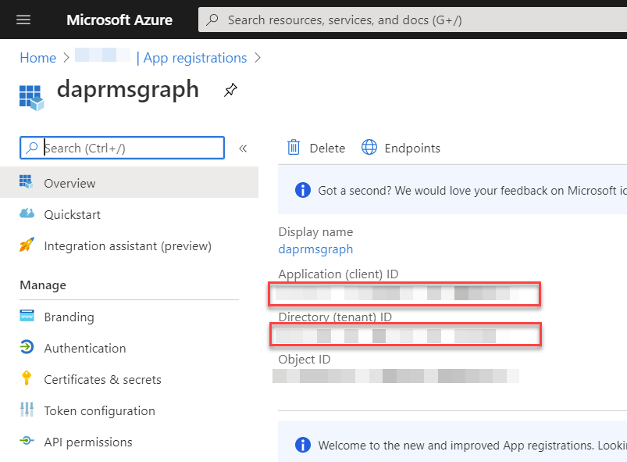
Task: Click the daprmsgraph page title
Action: tap(128, 90)
